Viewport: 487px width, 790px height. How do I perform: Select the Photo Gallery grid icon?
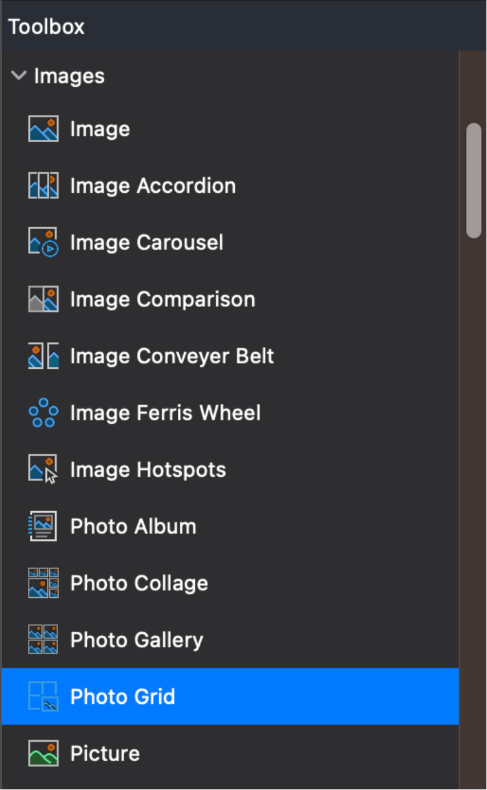(x=44, y=640)
